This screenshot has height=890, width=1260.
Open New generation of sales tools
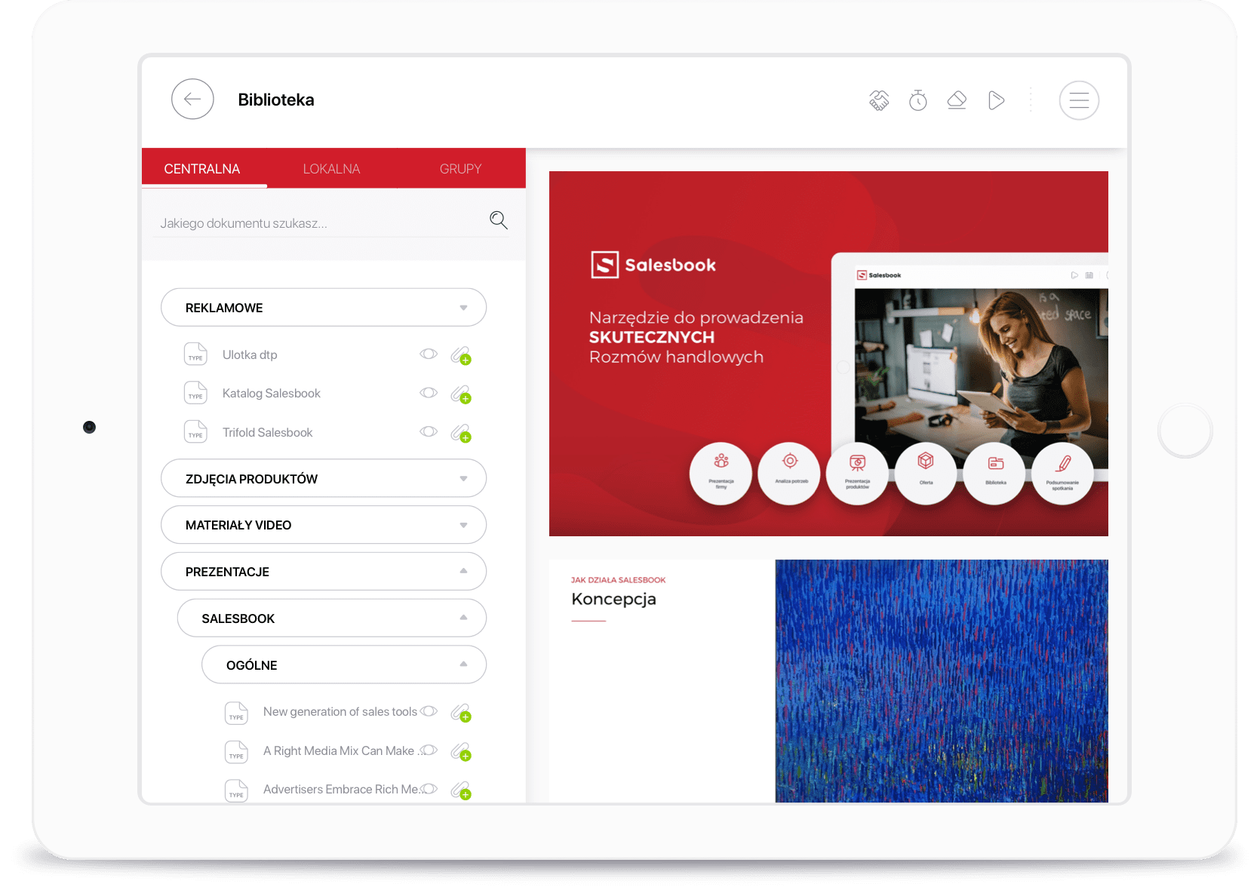(x=340, y=711)
